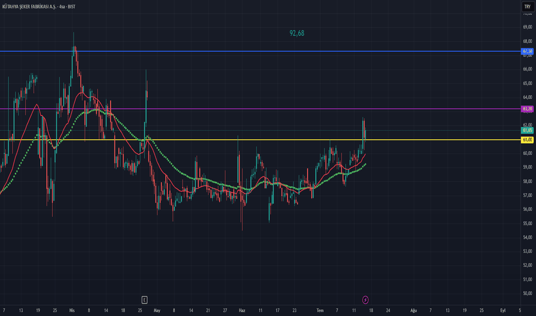Click the 55,00 price axis value
This screenshot has width=536, height=316.
pyautogui.click(x=527, y=223)
